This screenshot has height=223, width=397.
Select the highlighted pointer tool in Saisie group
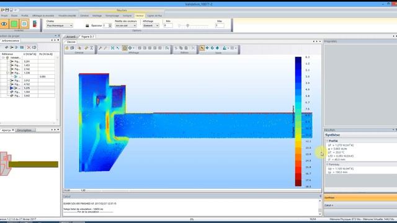202,48
